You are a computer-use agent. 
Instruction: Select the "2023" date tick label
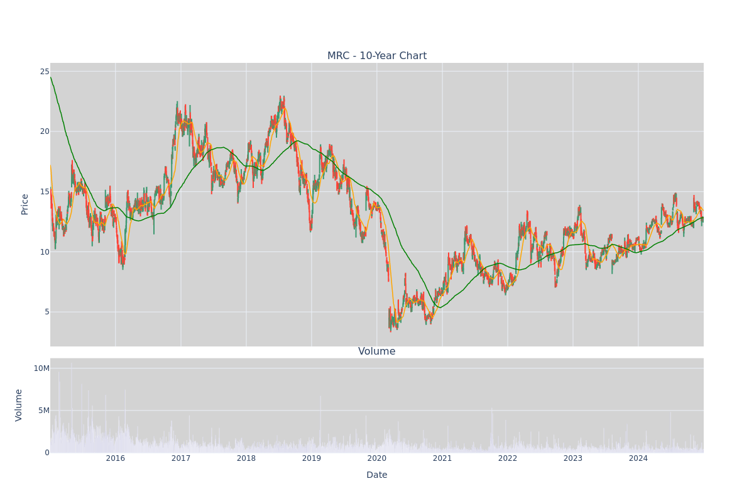click(x=573, y=458)
